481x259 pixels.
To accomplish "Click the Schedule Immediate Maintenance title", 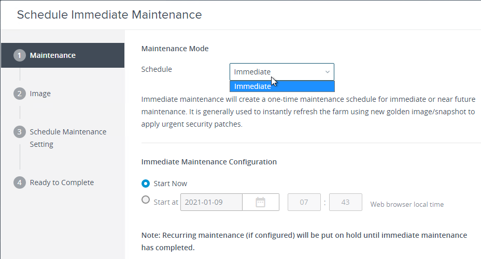I will 109,14.
